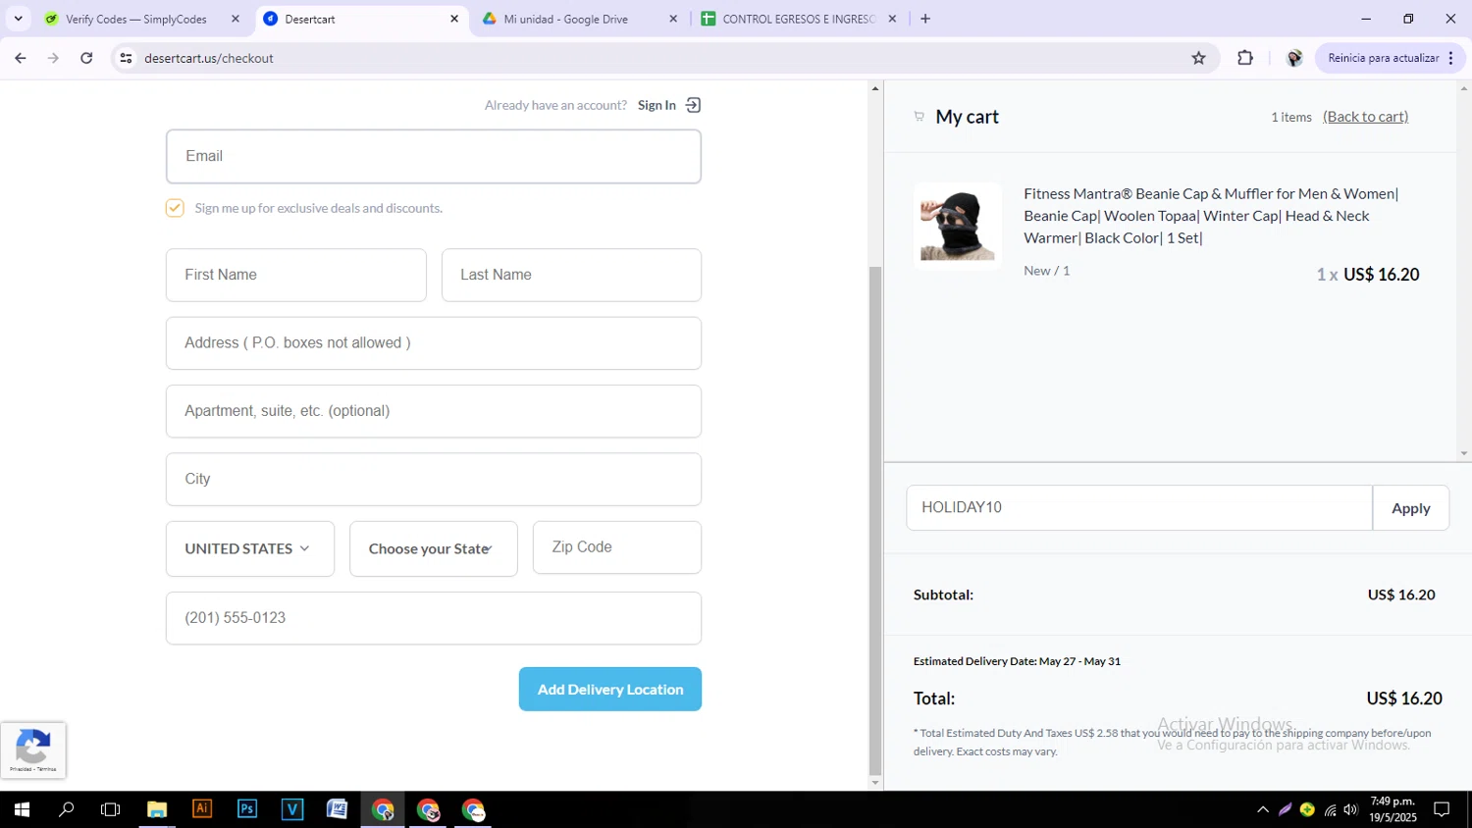Focus the Last Name field
Image resolution: width=1472 pixels, height=828 pixels.
coord(571,275)
